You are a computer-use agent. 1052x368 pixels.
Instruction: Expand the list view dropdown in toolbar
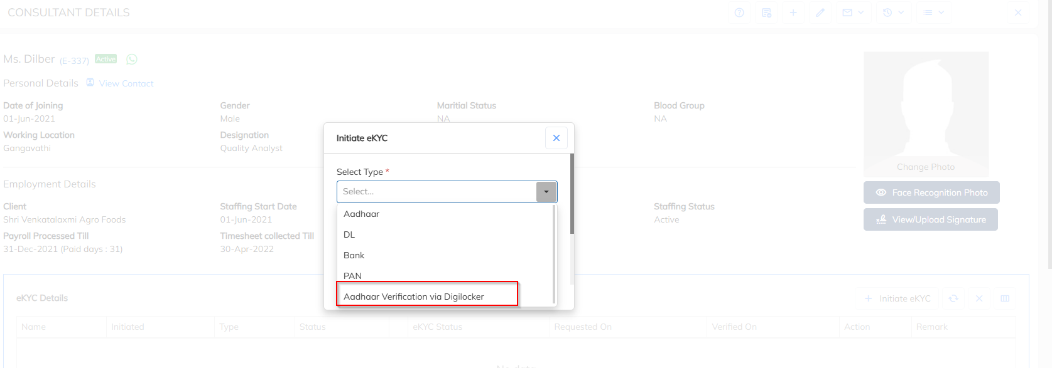tap(933, 13)
